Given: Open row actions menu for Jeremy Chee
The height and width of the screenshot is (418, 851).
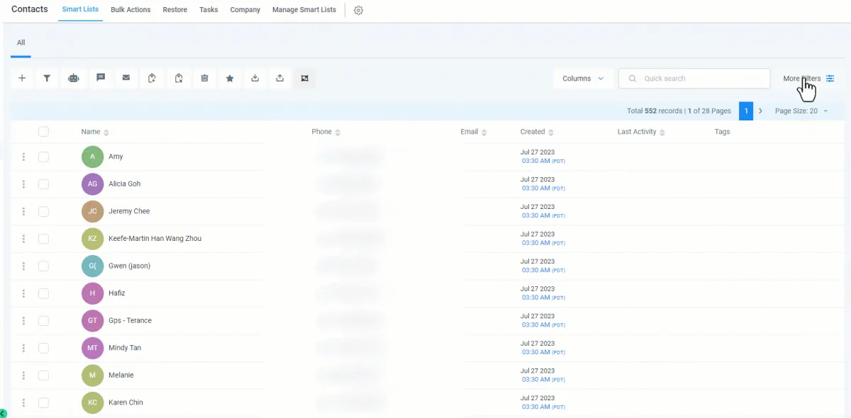Looking at the screenshot, I should point(23,211).
